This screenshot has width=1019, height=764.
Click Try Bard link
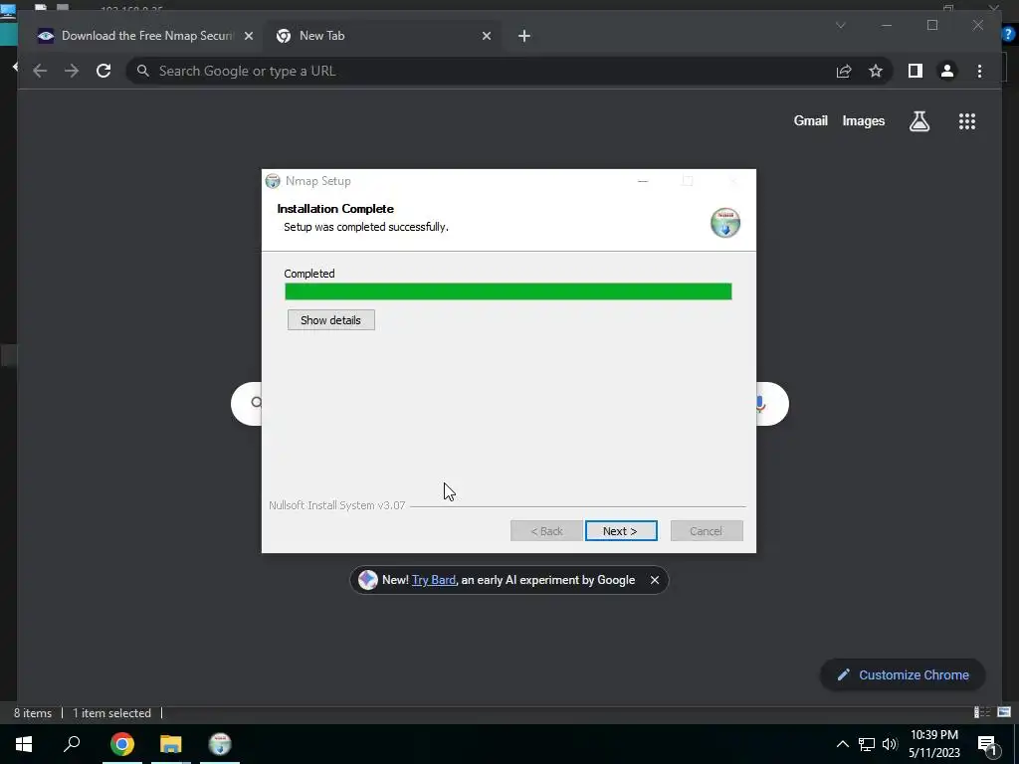point(434,580)
